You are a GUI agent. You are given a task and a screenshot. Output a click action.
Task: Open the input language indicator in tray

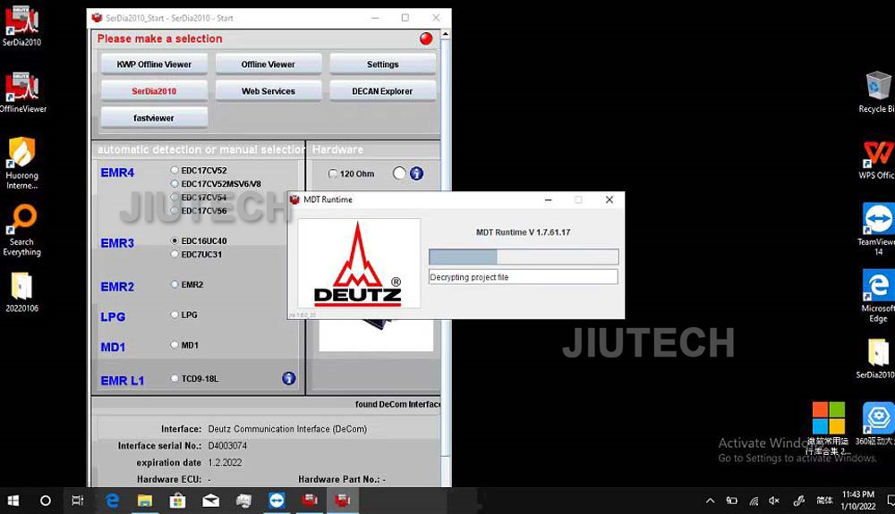[824, 501]
